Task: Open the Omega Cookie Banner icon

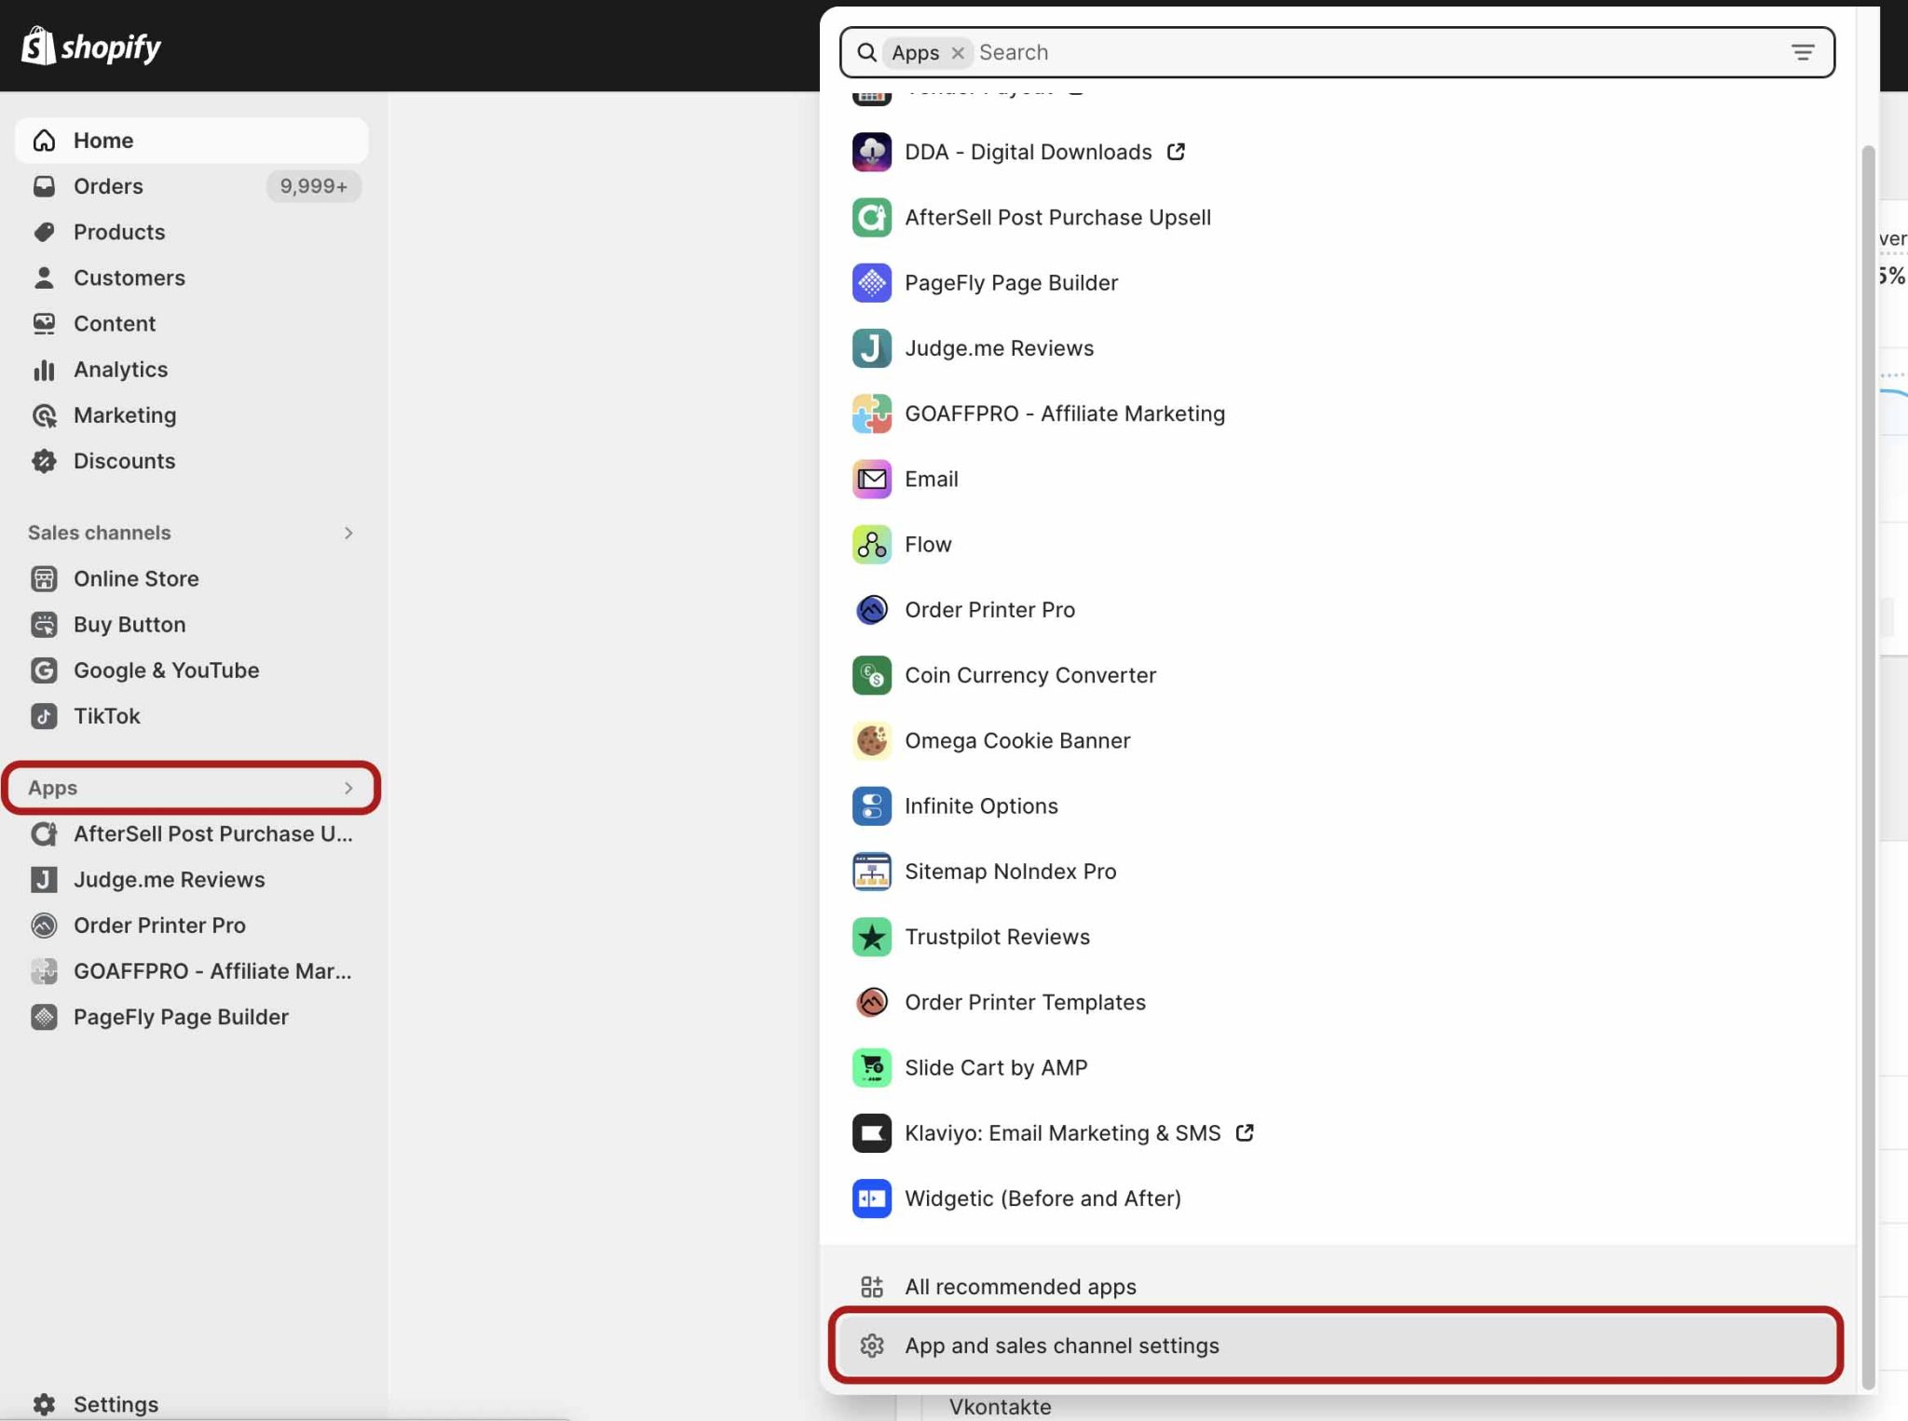Action: tap(871, 740)
